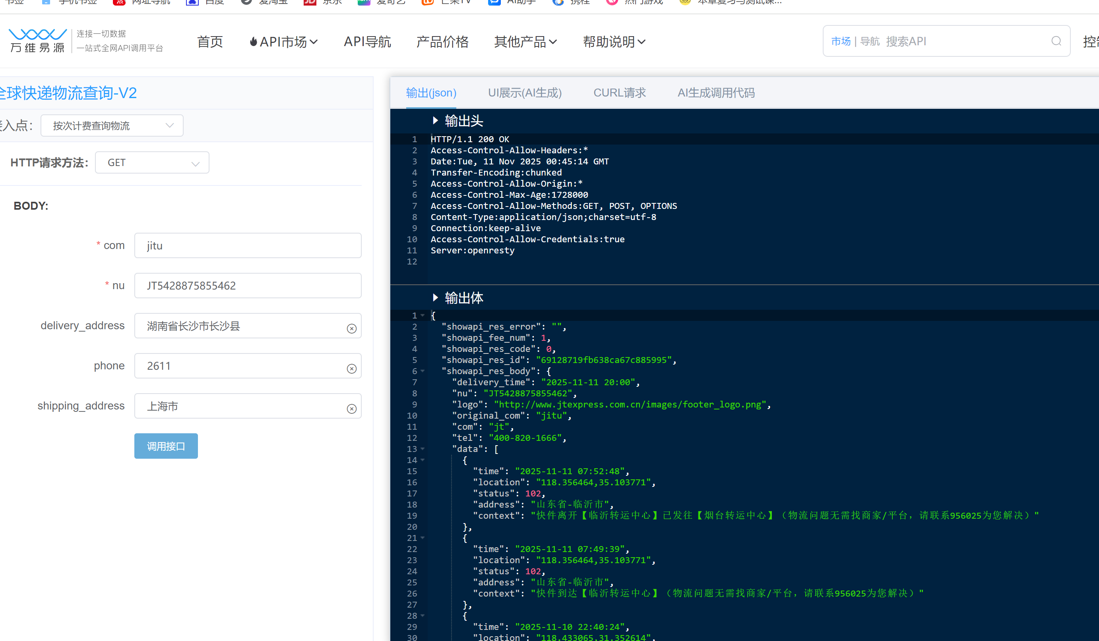Switch to the CURL请求 tab
This screenshot has height=641, width=1099.
tap(620, 93)
